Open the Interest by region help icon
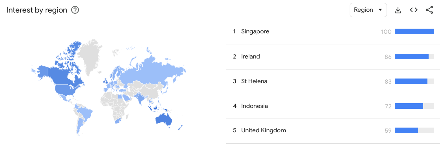 (x=75, y=10)
